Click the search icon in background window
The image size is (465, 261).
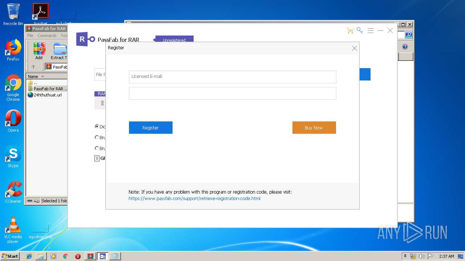[409, 35]
